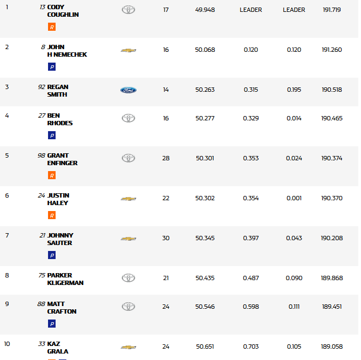Click the Toyota logo in Cody Coughlin's row
Viewport: 361px width, 360px height.
(x=128, y=10)
